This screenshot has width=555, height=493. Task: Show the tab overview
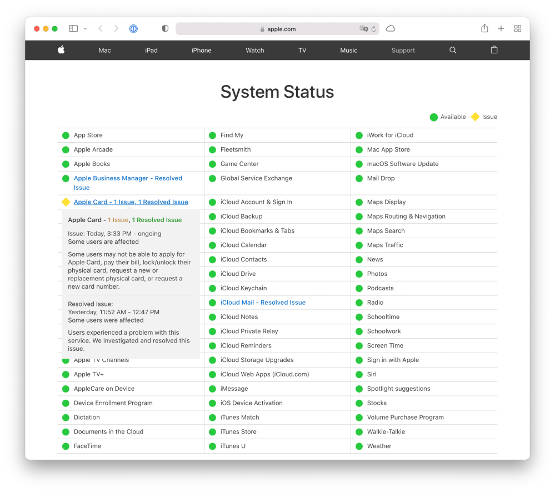518,29
